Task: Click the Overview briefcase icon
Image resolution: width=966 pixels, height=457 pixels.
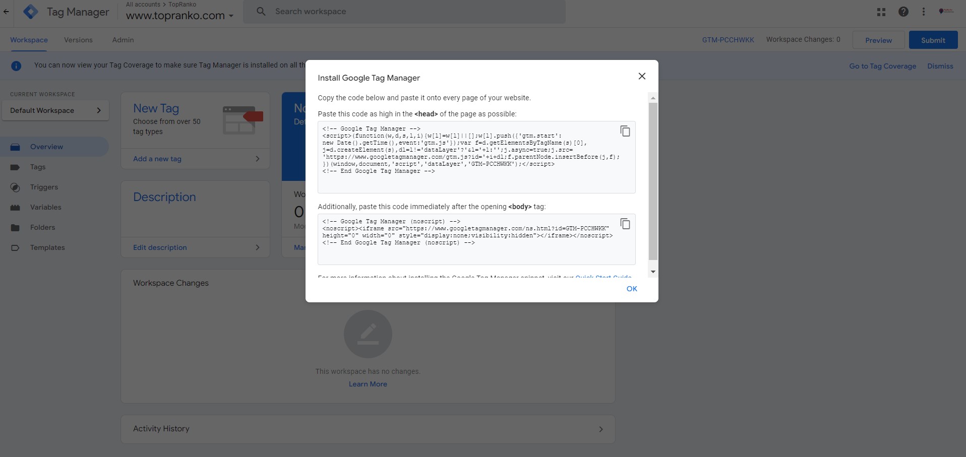Action: pyautogui.click(x=15, y=147)
